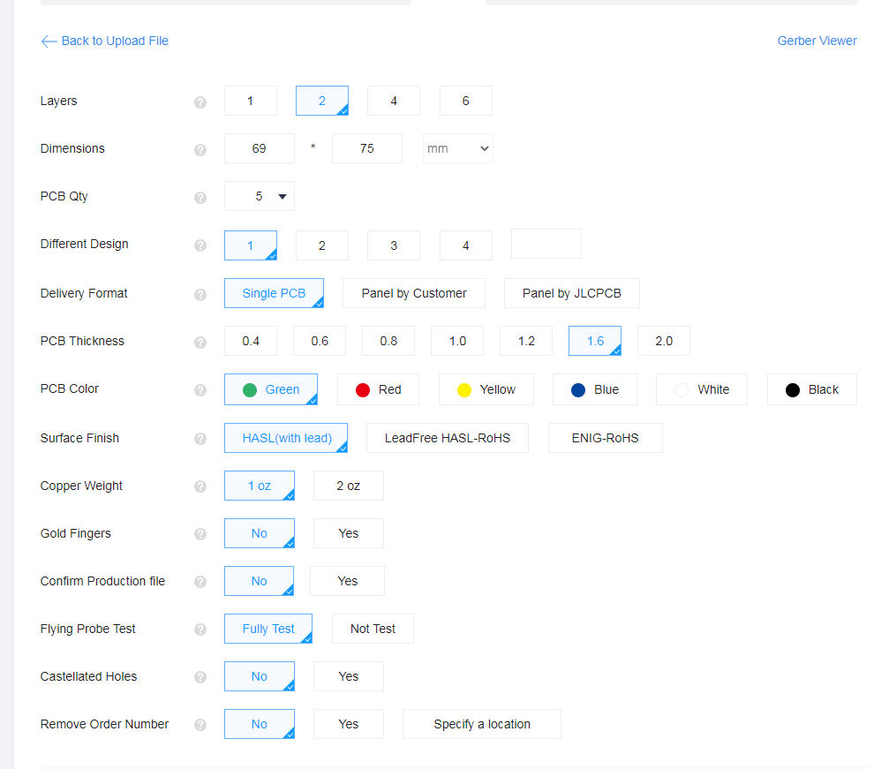Screen dimensions: 889x769
Task: Open help for Remove Order Number
Action: (x=200, y=725)
